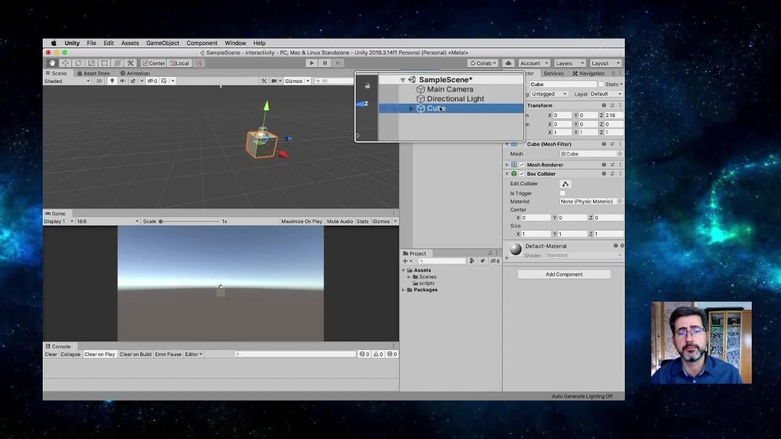This screenshot has width=781, height=439.
Task: Click the Step frame button
Action: pos(338,63)
